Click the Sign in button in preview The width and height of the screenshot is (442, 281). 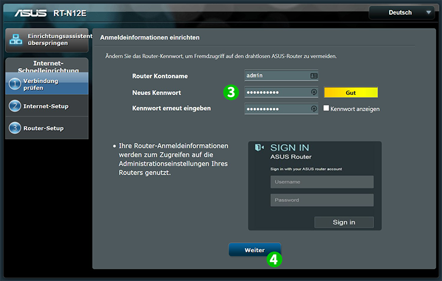point(344,222)
